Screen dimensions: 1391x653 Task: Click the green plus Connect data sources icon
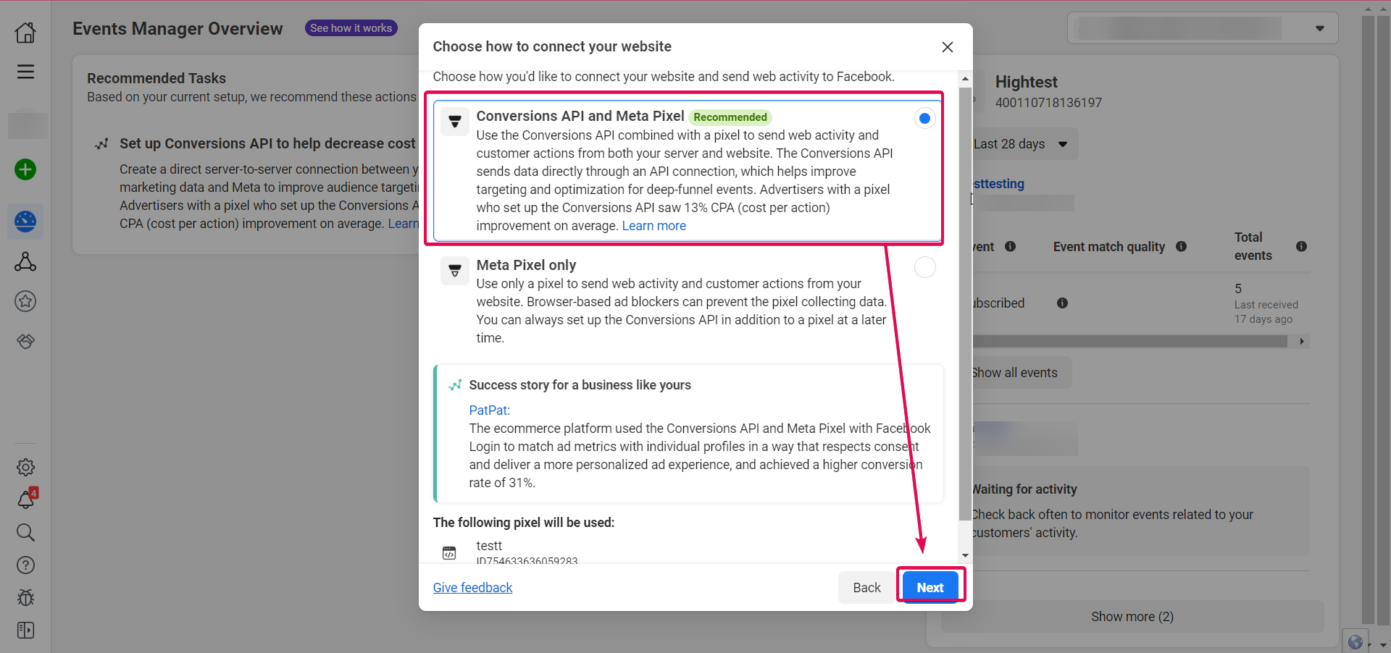25,169
